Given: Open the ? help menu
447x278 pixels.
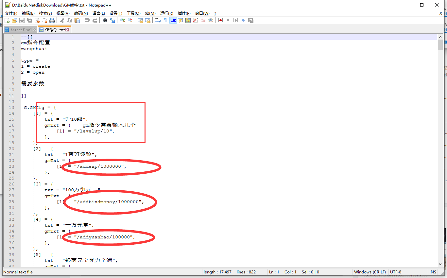Looking at the screenshot, I should click(x=215, y=13).
